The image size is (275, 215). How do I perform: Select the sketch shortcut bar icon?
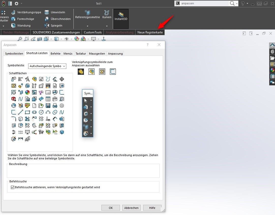[113, 72]
